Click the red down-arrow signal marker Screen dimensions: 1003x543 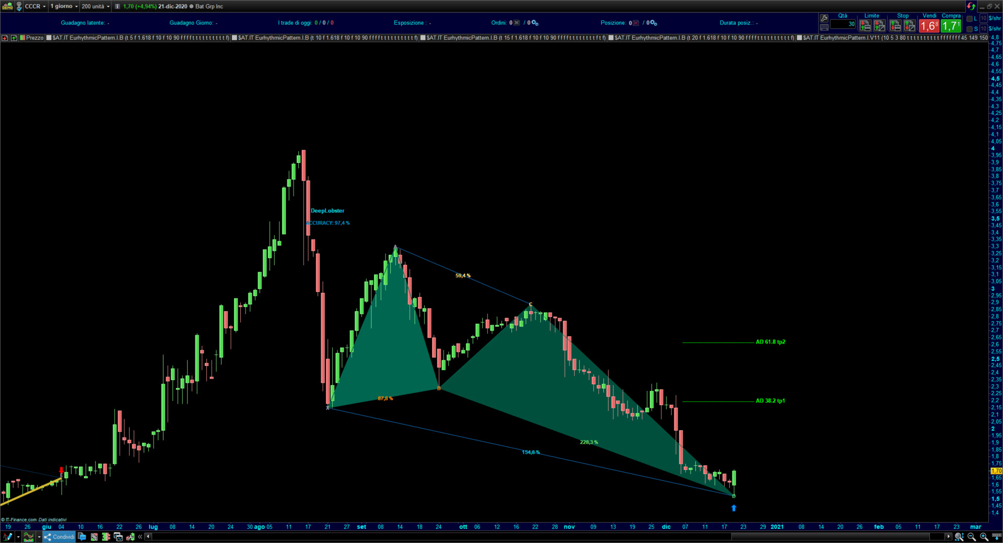pos(62,470)
